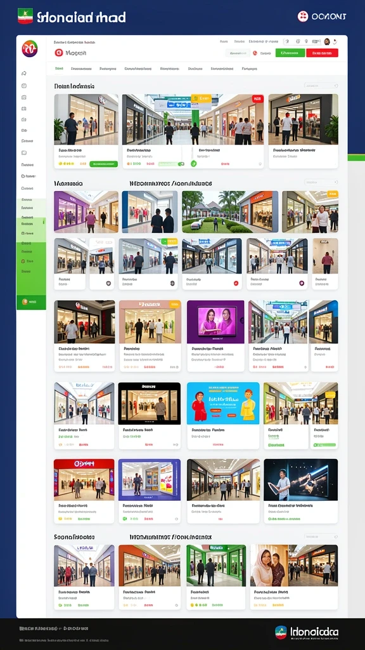Image resolution: width=365 pixels, height=650 pixels.
Task: Select the house-shaped home icon in the sidebar
Action: click(24, 74)
